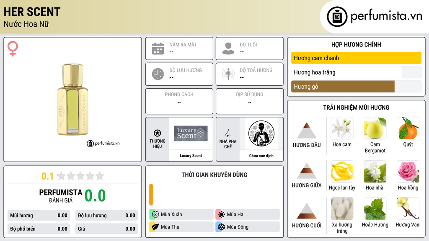Screen dimensions: 429x241
Task: Click the gold perfume bottle image
Action: tap(72, 100)
